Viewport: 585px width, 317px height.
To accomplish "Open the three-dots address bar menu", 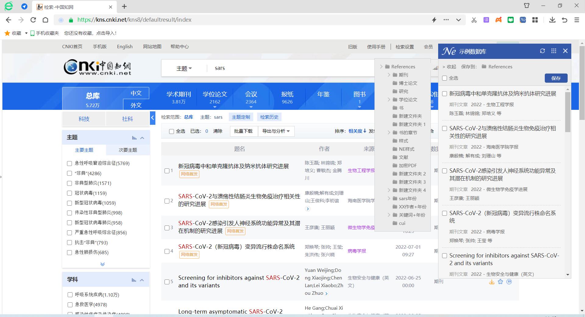I will point(446,20).
